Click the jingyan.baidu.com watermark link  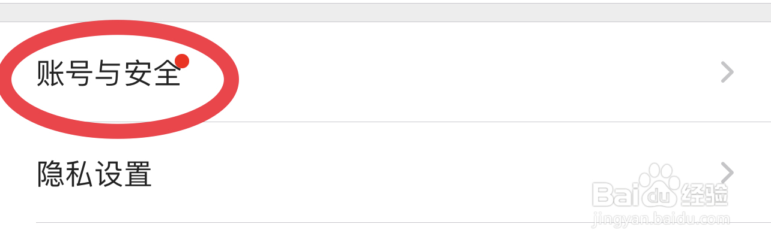[x=660, y=219]
